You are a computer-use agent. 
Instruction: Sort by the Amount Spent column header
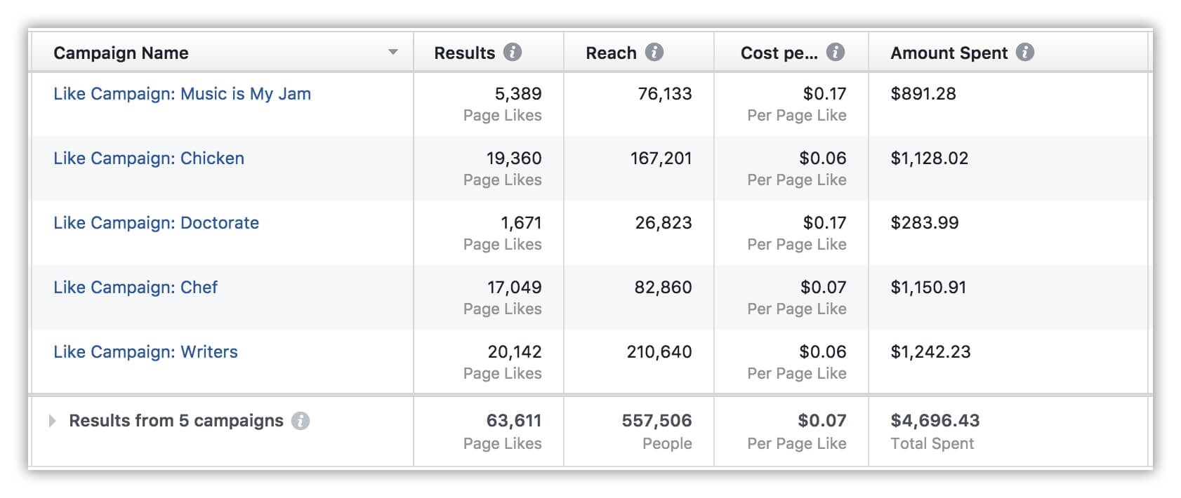949,53
